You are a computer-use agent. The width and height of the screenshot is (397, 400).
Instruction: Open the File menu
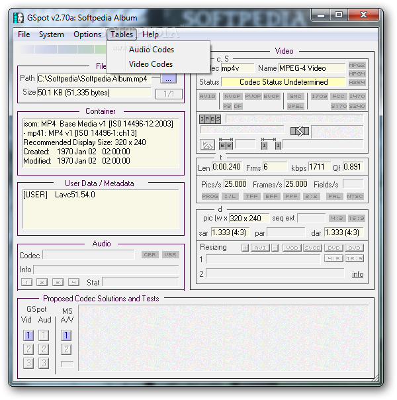pos(24,34)
